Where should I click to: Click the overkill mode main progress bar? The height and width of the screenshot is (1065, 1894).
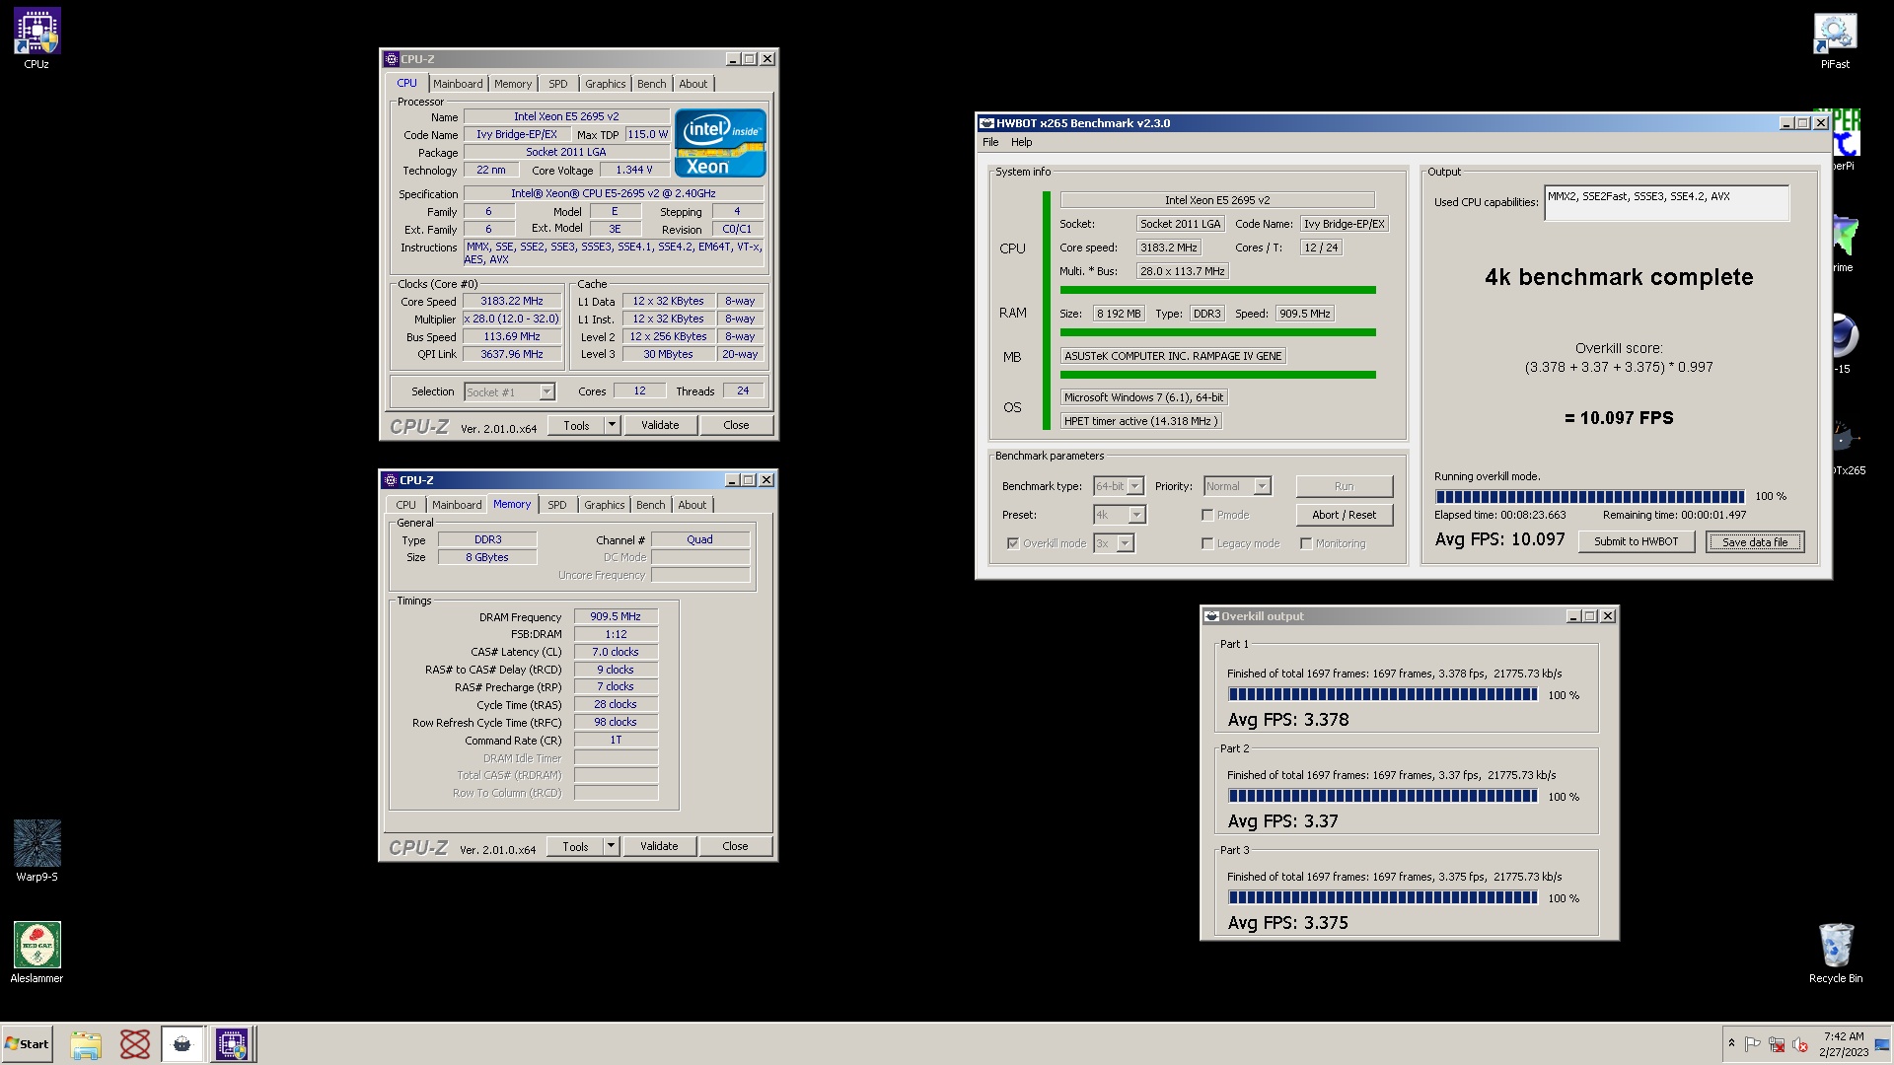coord(1590,496)
